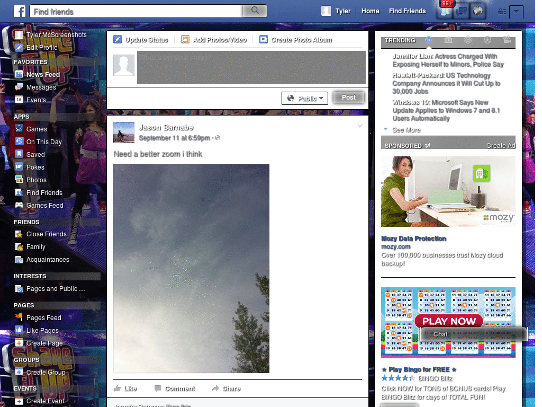Click the Post button
The width and height of the screenshot is (542, 407).
tap(348, 98)
